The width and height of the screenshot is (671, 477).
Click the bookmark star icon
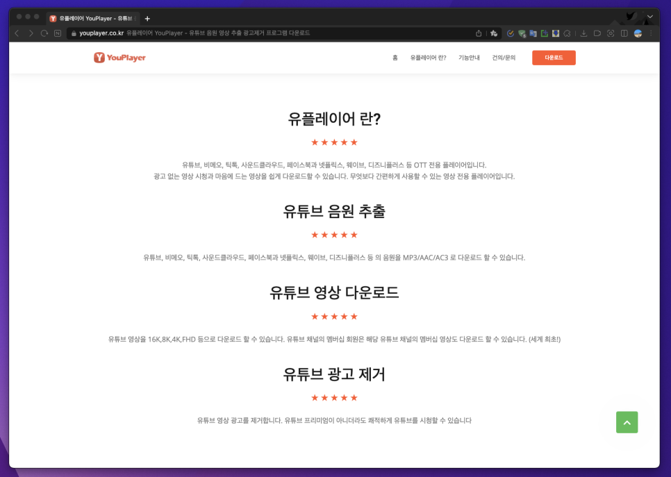coord(494,33)
